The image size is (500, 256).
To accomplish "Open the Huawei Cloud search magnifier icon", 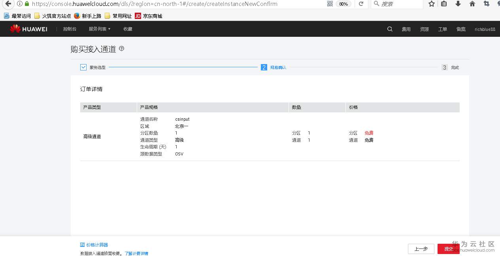I will (390, 29).
